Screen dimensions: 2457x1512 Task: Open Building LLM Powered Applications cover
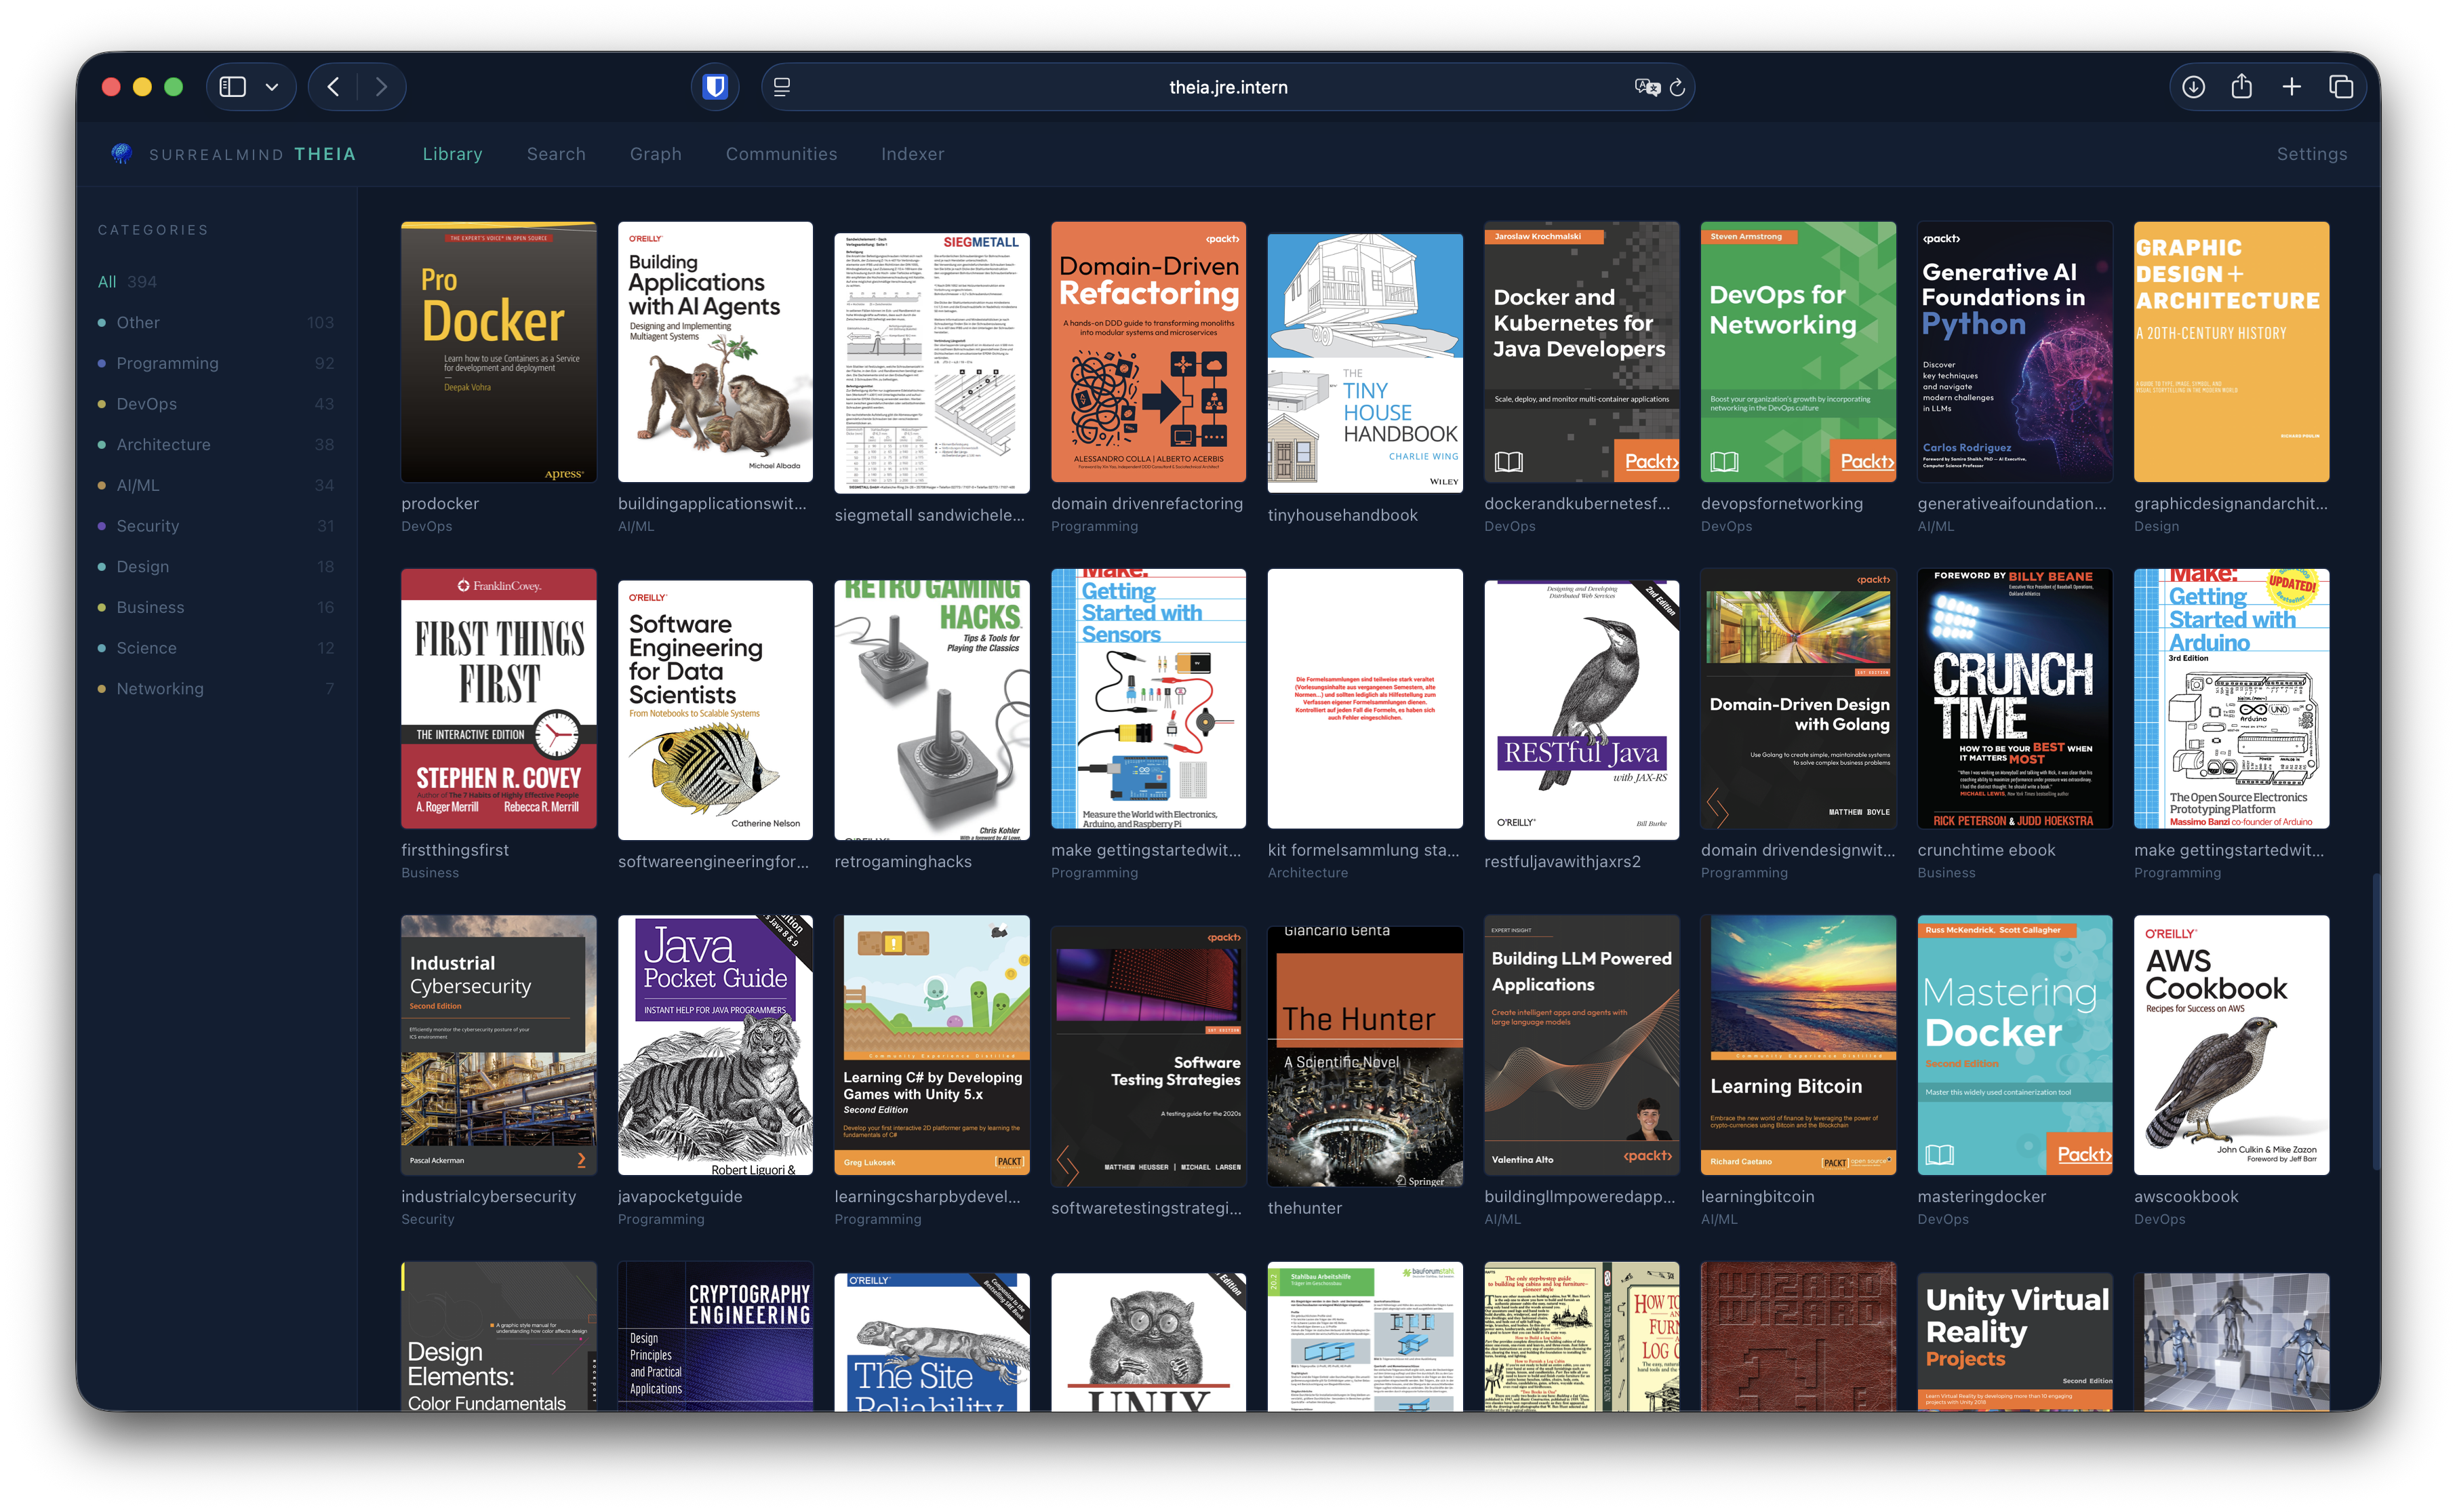tap(1581, 1045)
